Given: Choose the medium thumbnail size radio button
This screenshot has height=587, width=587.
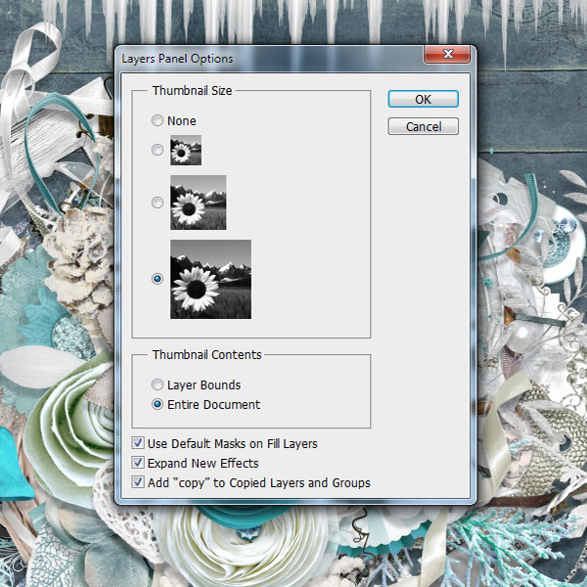Looking at the screenshot, I should (x=158, y=203).
